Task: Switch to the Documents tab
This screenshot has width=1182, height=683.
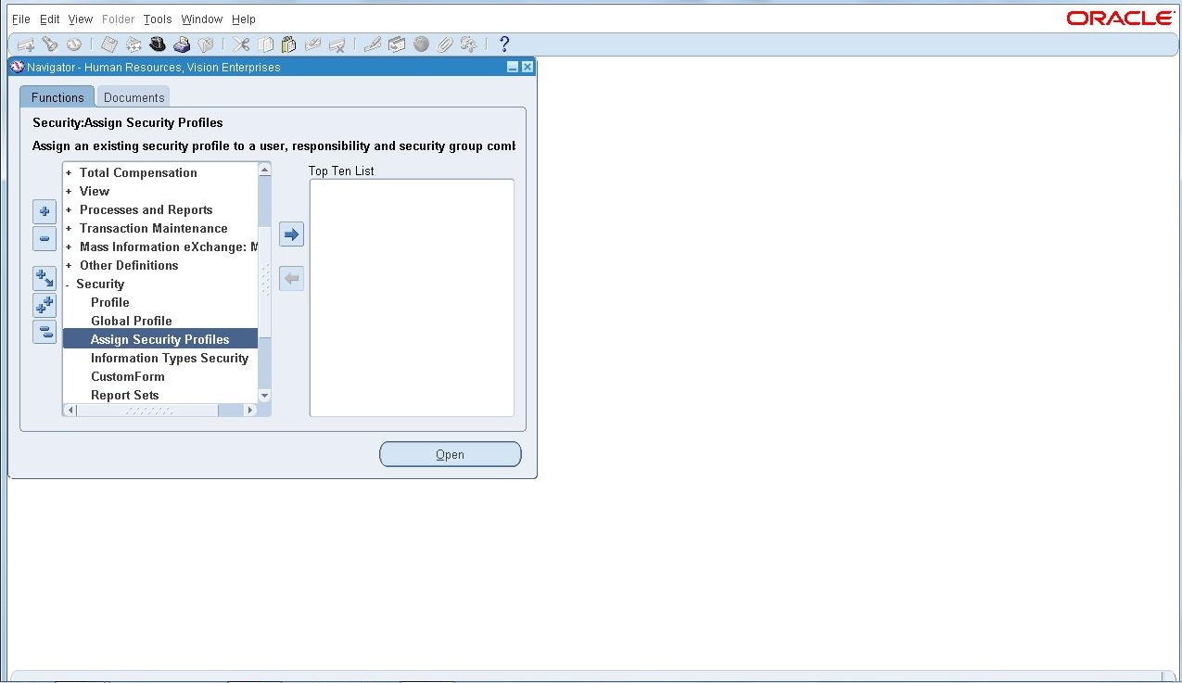Action: [x=133, y=96]
